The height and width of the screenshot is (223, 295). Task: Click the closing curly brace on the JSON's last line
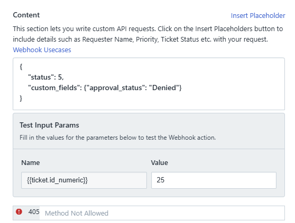(21, 98)
